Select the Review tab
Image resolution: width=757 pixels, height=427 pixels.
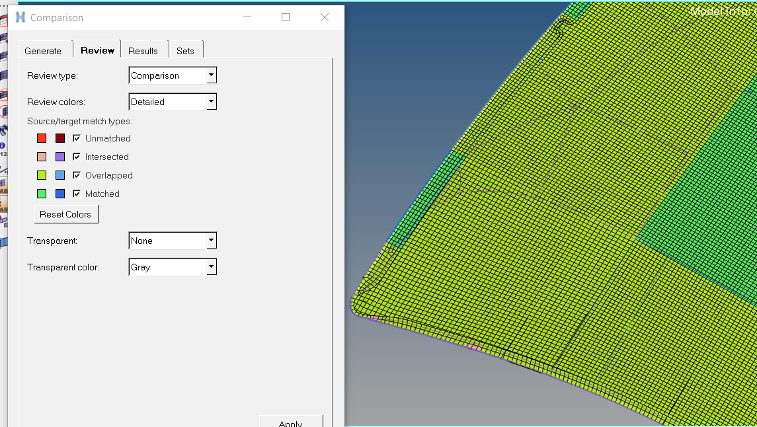(x=97, y=50)
